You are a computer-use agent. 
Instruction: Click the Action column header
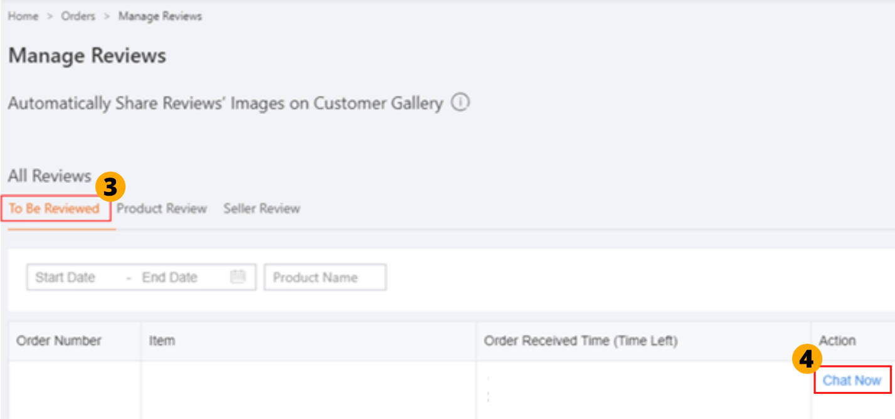click(837, 341)
